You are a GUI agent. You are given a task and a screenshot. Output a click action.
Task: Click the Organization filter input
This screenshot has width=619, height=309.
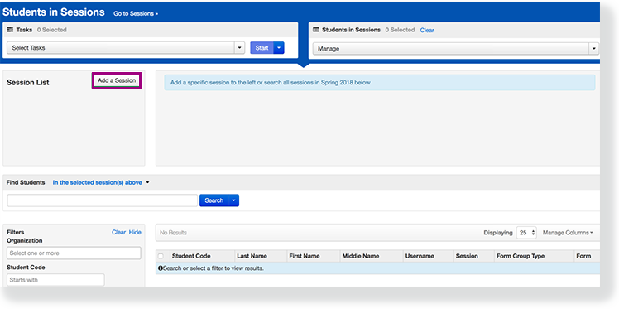74,253
